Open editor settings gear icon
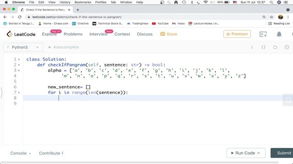The height and width of the screenshot is (164, 293). click(x=287, y=47)
